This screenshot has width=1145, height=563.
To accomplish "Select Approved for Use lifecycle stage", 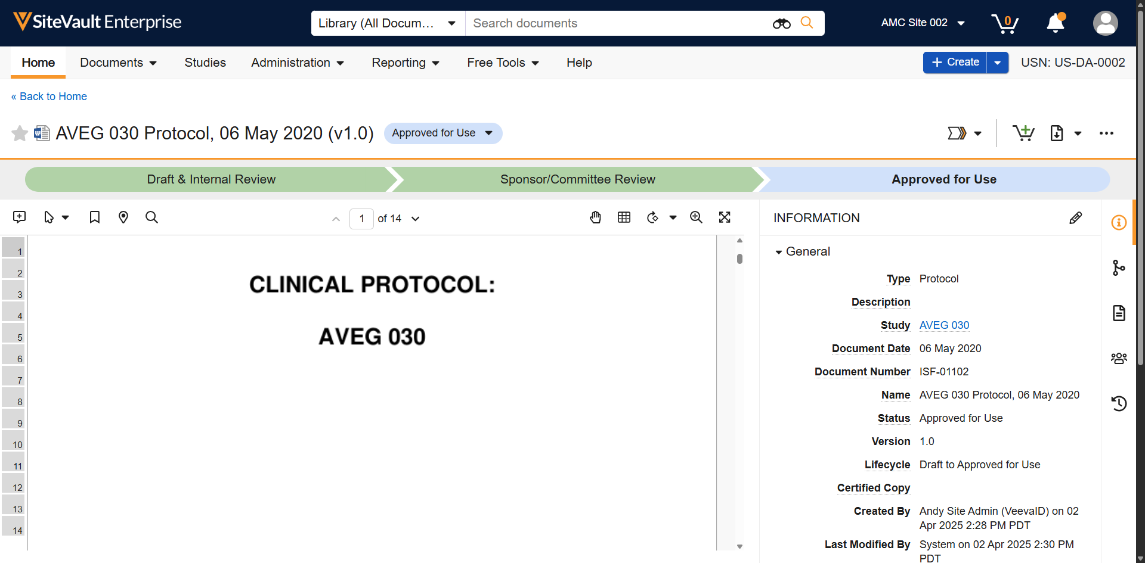I will [943, 179].
